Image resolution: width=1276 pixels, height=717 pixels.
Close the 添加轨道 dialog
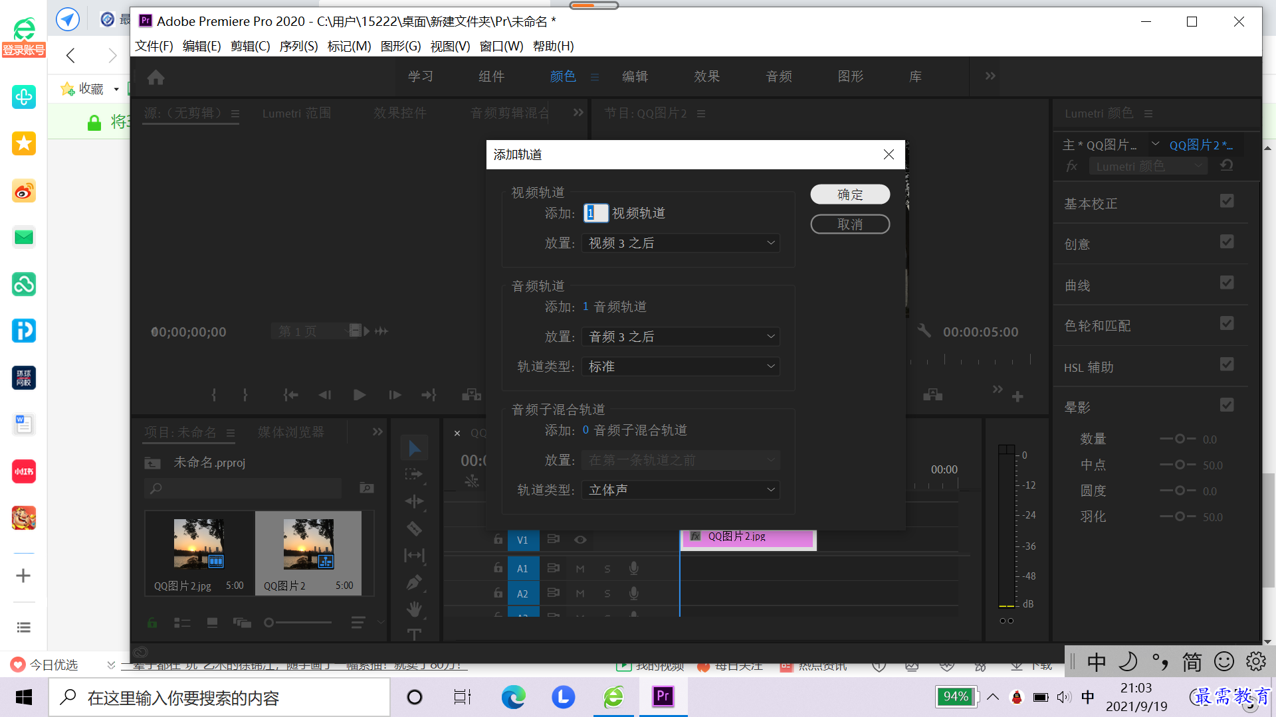(x=889, y=155)
